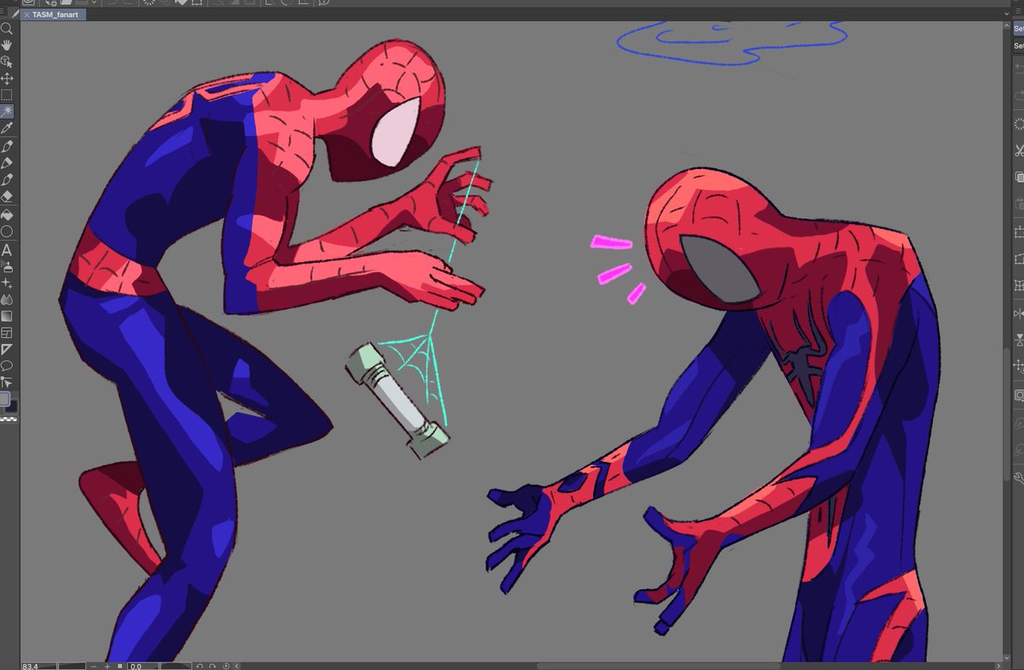Click the scissors cut icon in right panel

coord(1018,151)
